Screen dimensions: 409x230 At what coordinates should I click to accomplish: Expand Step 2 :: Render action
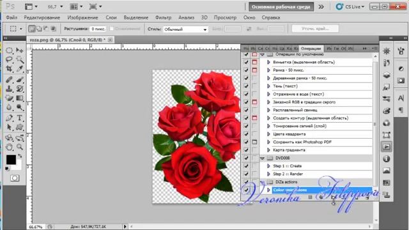[x=268, y=174]
